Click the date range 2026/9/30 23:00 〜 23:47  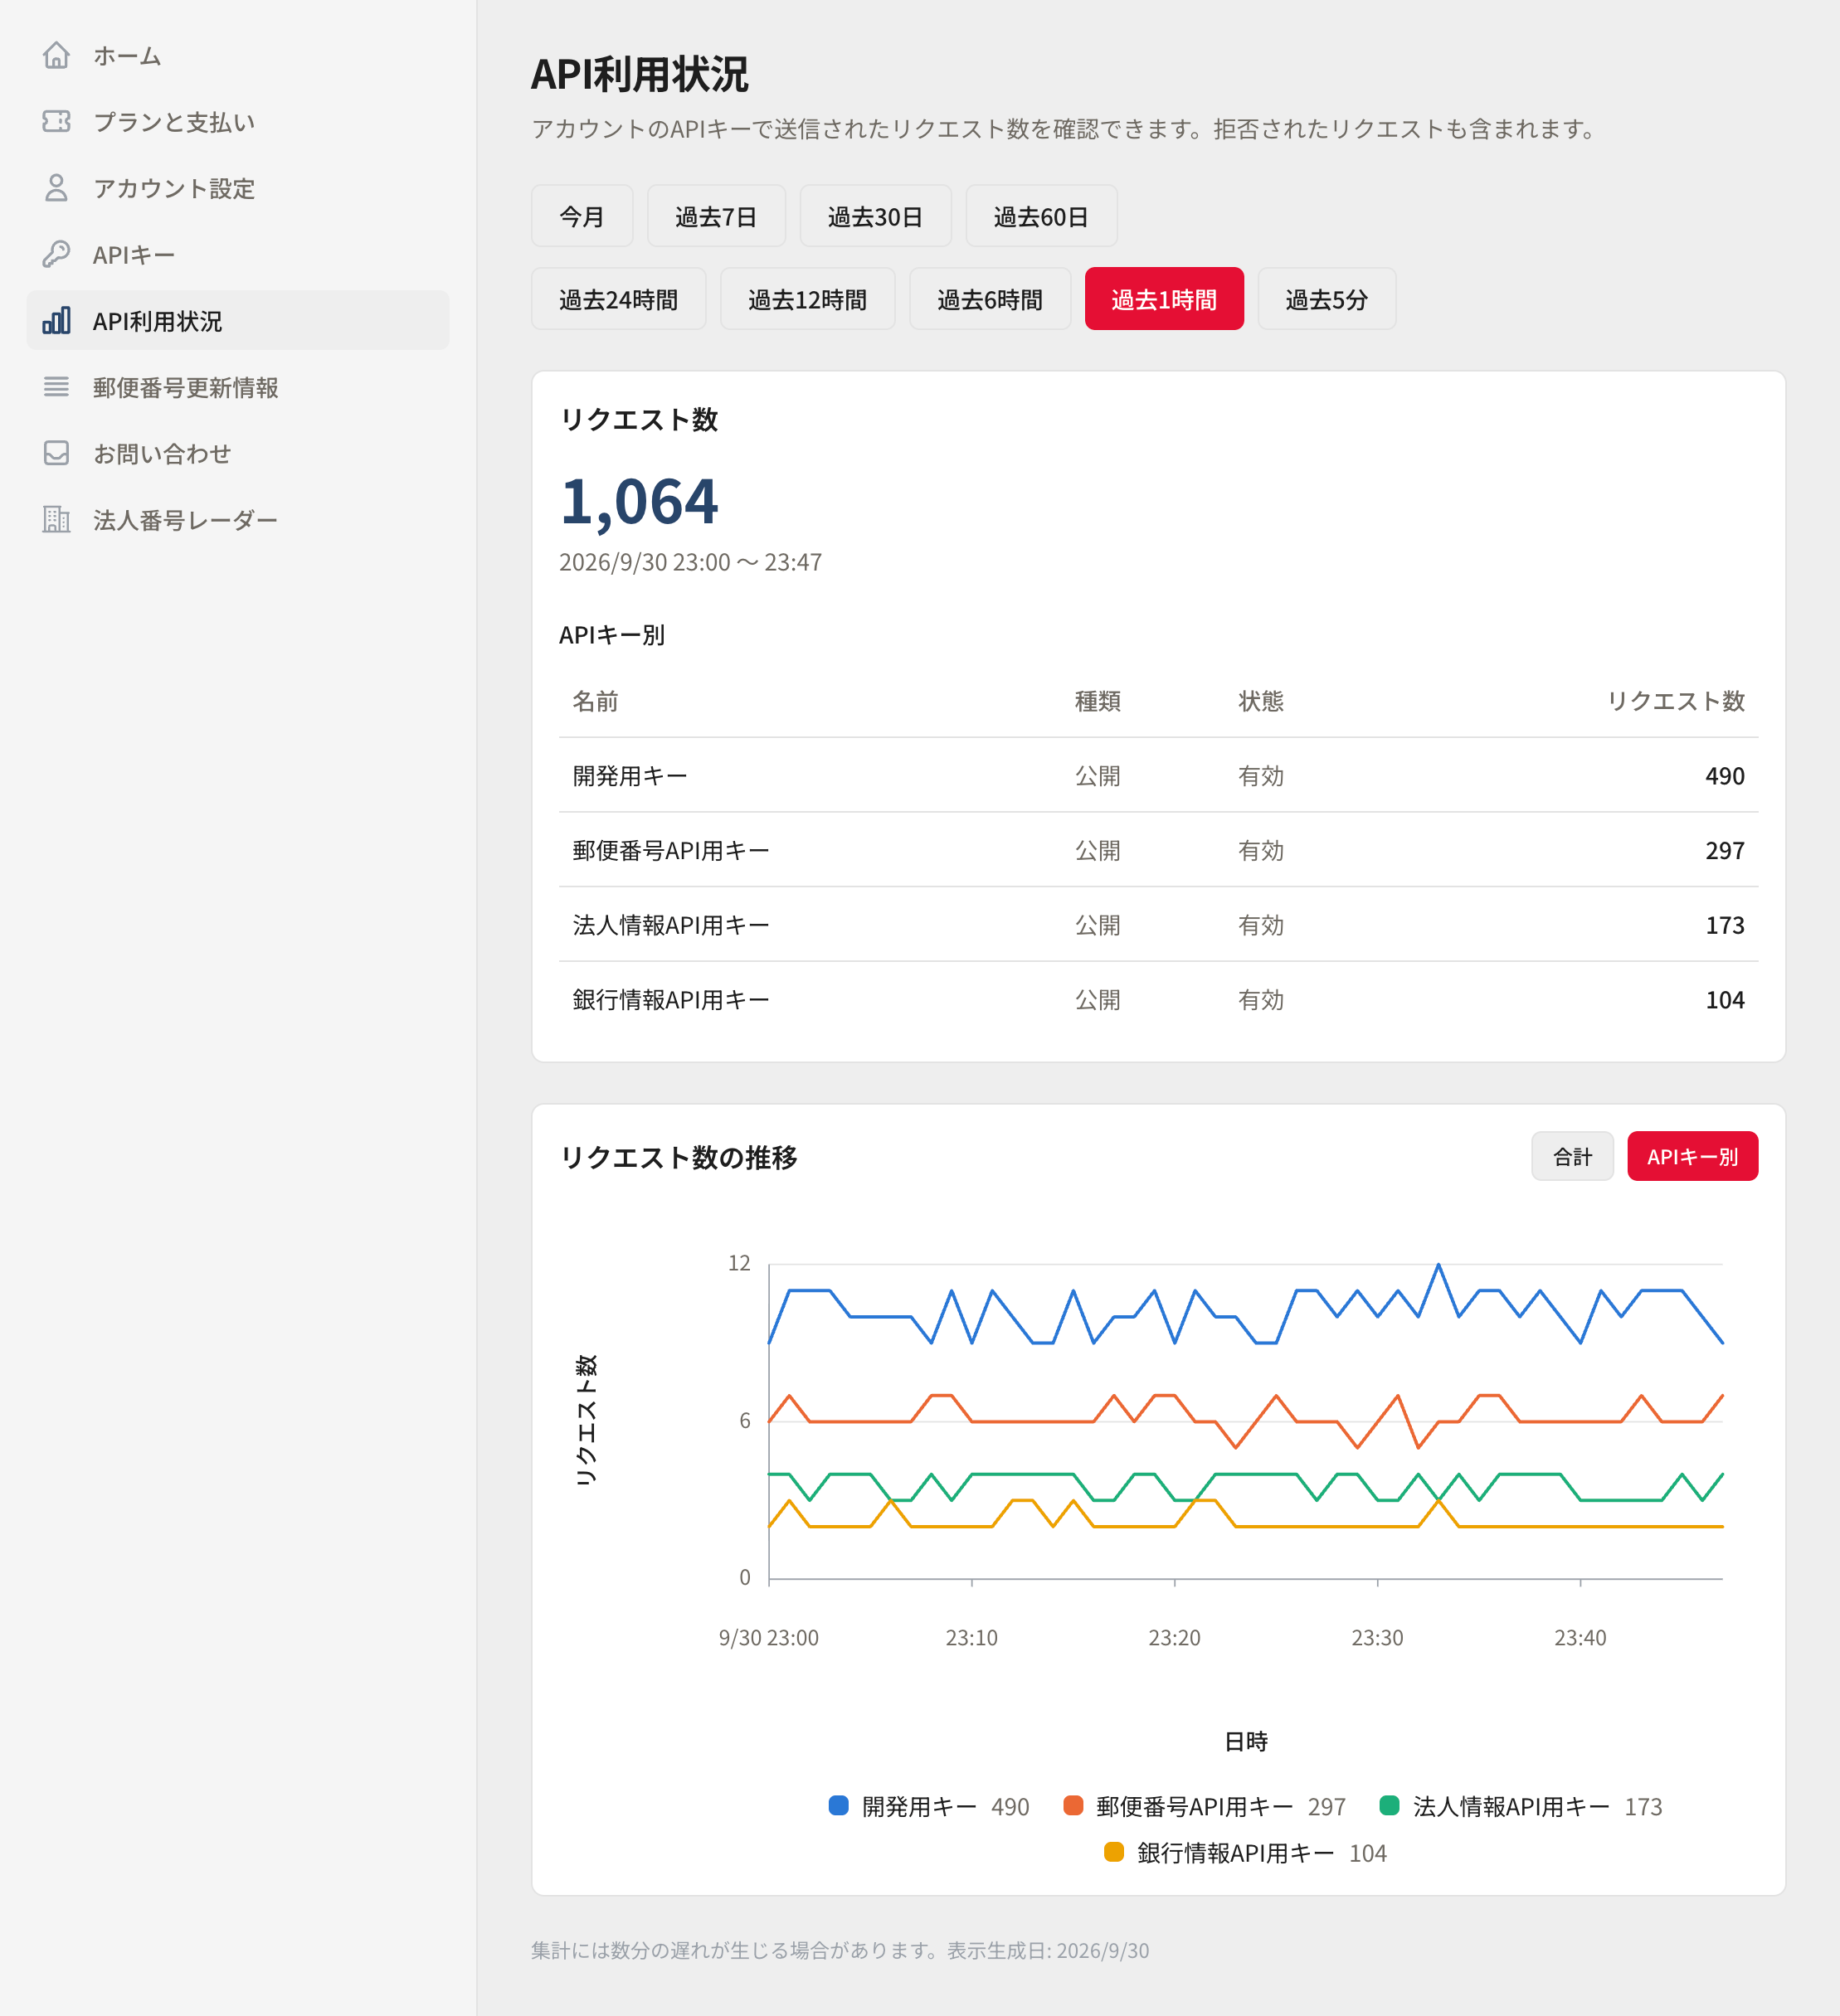point(690,562)
